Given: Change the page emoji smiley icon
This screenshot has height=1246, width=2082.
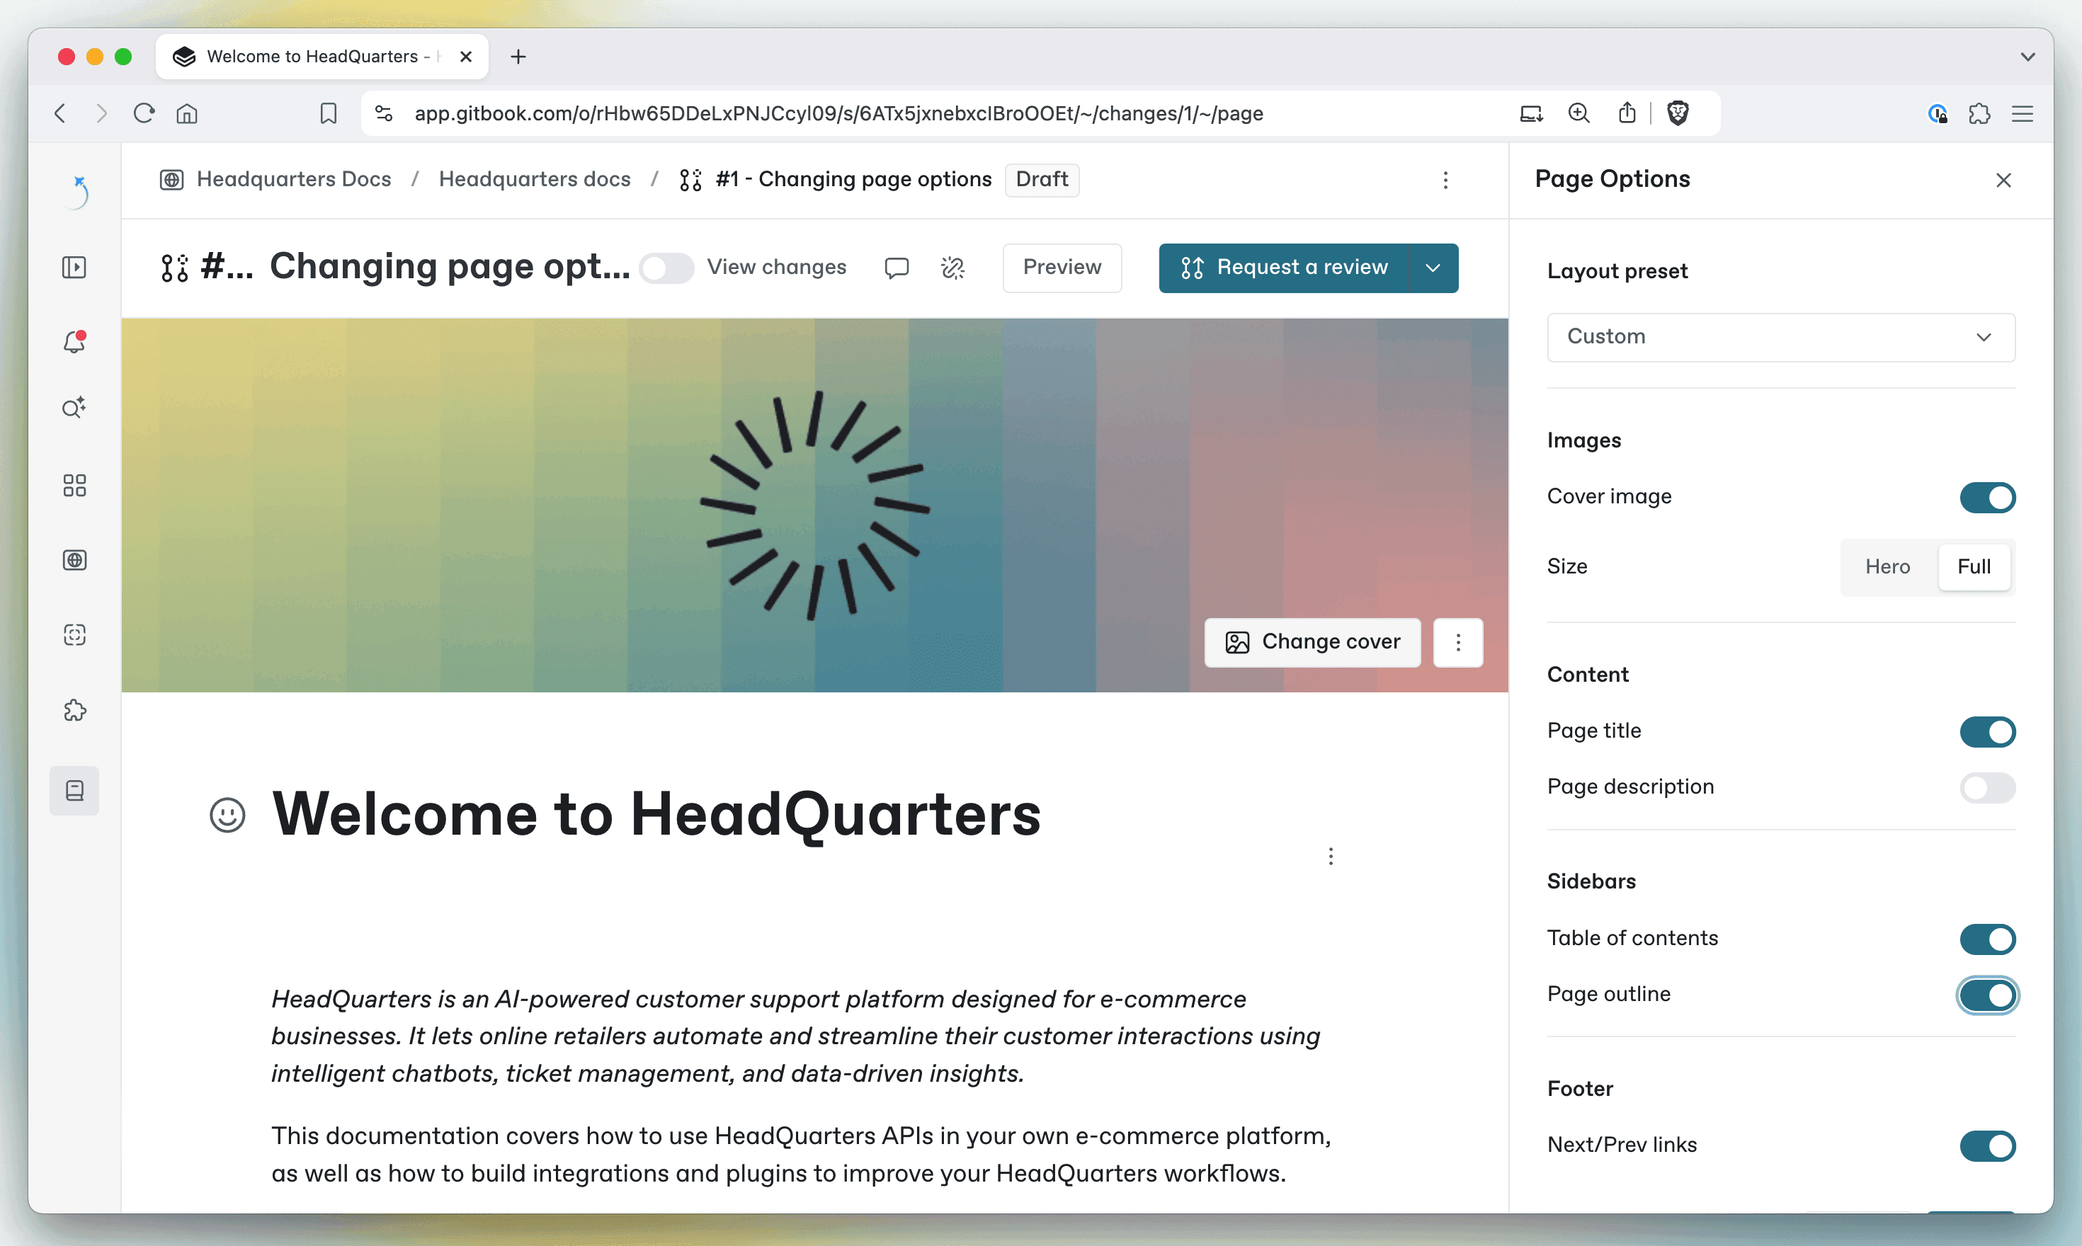Looking at the screenshot, I should pyautogui.click(x=227, y=814).
